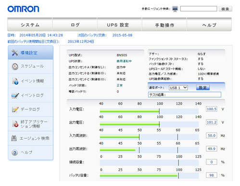The image size is (240, 186).
Task: Click the manual agent search input field
Action: pyautogui.click(x=199, y=9)
